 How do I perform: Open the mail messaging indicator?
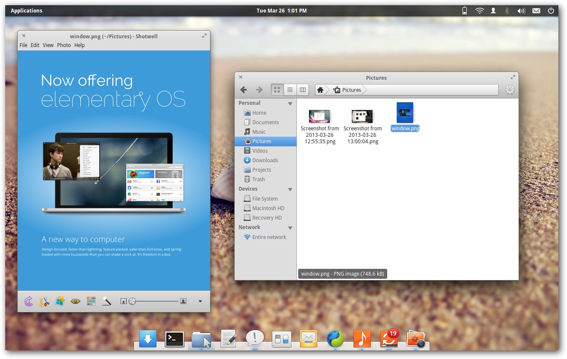[536, 11]
